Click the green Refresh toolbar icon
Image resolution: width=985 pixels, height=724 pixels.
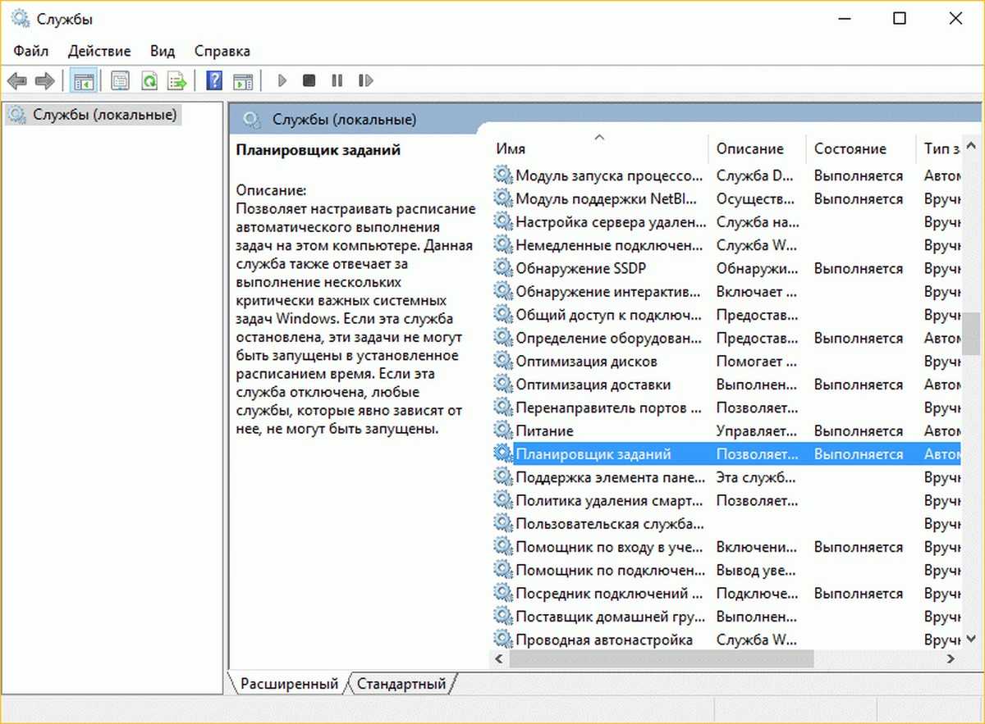tap(149, 80)
